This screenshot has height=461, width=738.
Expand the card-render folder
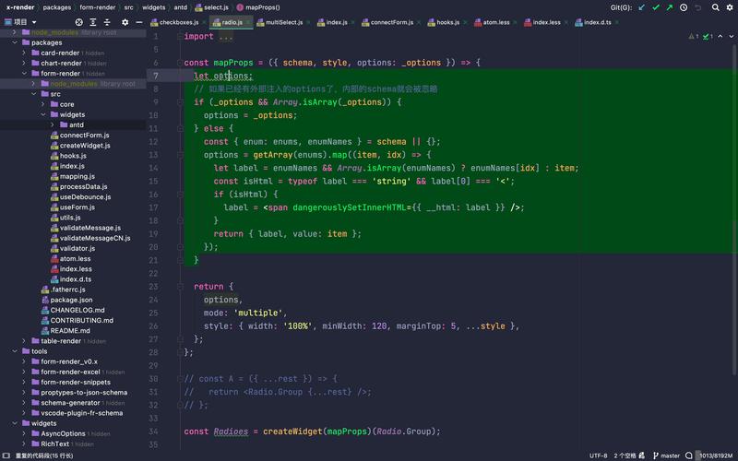(24, 53)
